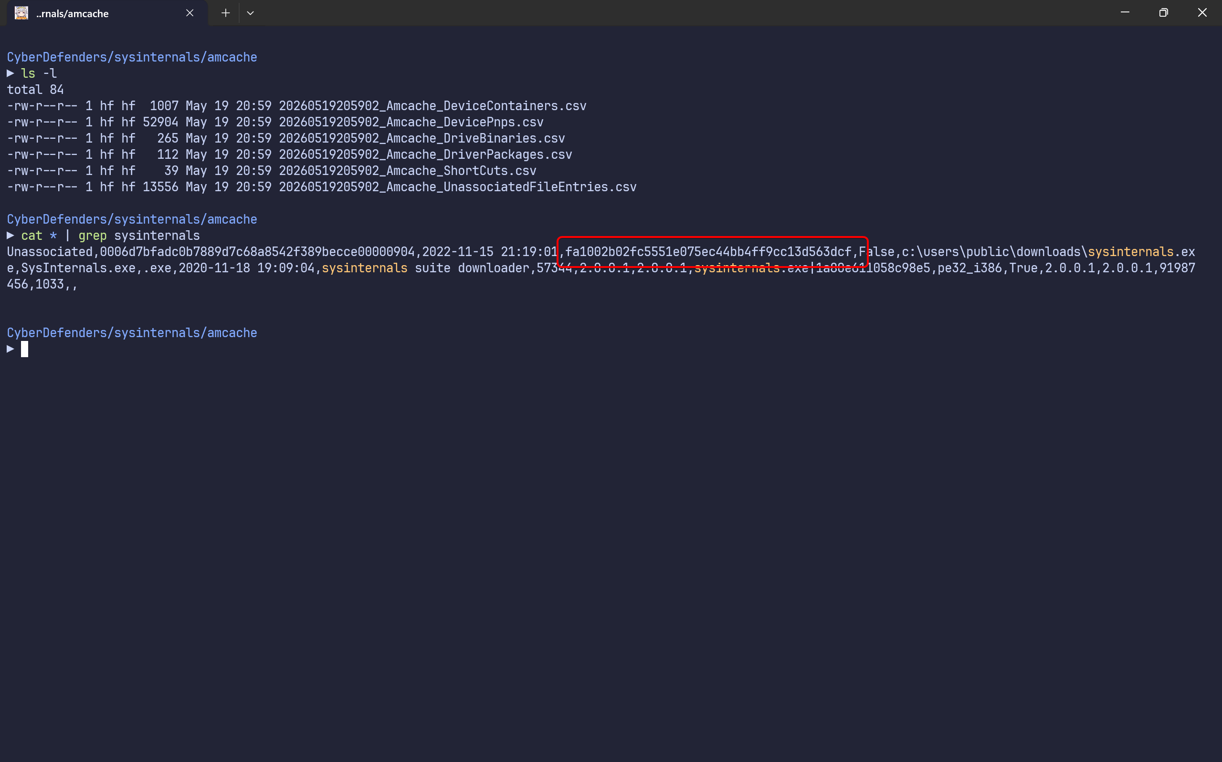
Task: Click the Amcache_DriverPackages.csv filename
Action: [x=425, y=154]
